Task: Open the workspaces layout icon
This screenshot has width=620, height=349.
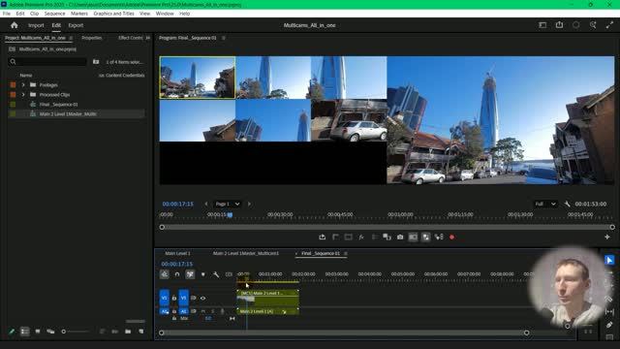Action: pyautogui.click(x=542, y=25)
